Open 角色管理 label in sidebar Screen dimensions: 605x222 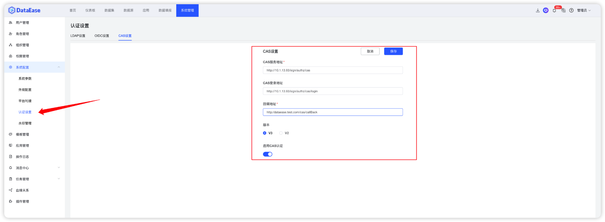click(x=22, y=34)
